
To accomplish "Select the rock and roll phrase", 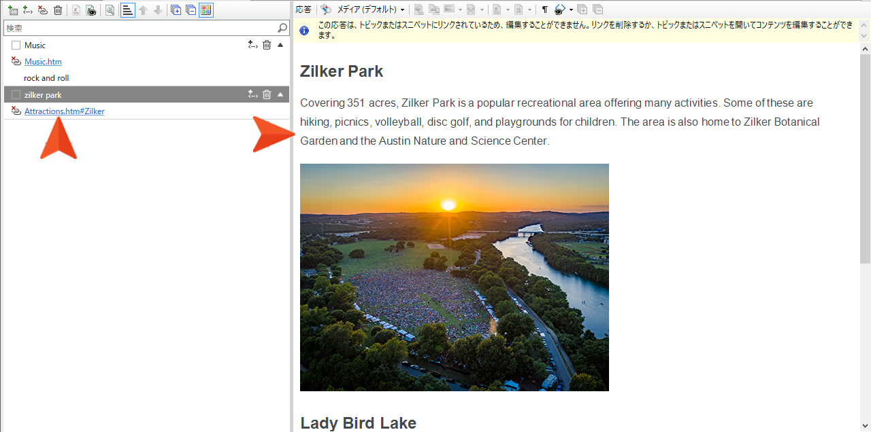I will tap(46, 78).
